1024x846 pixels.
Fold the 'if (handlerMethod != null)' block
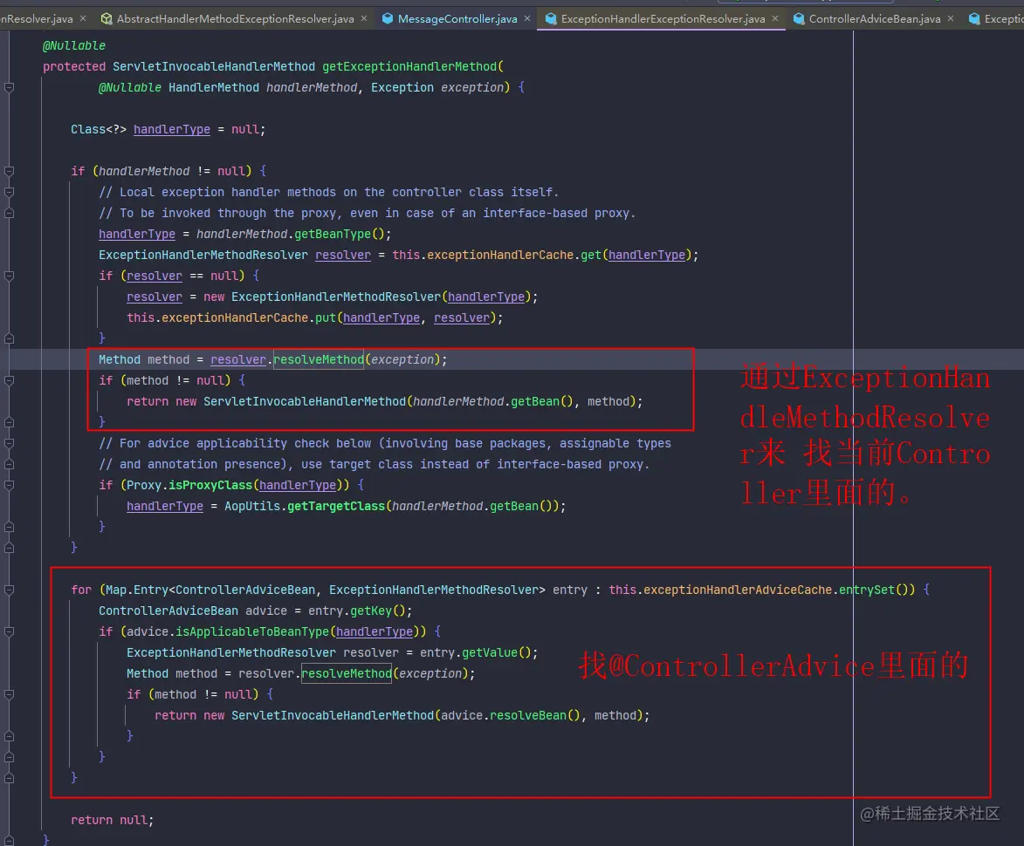pos(9,171)
